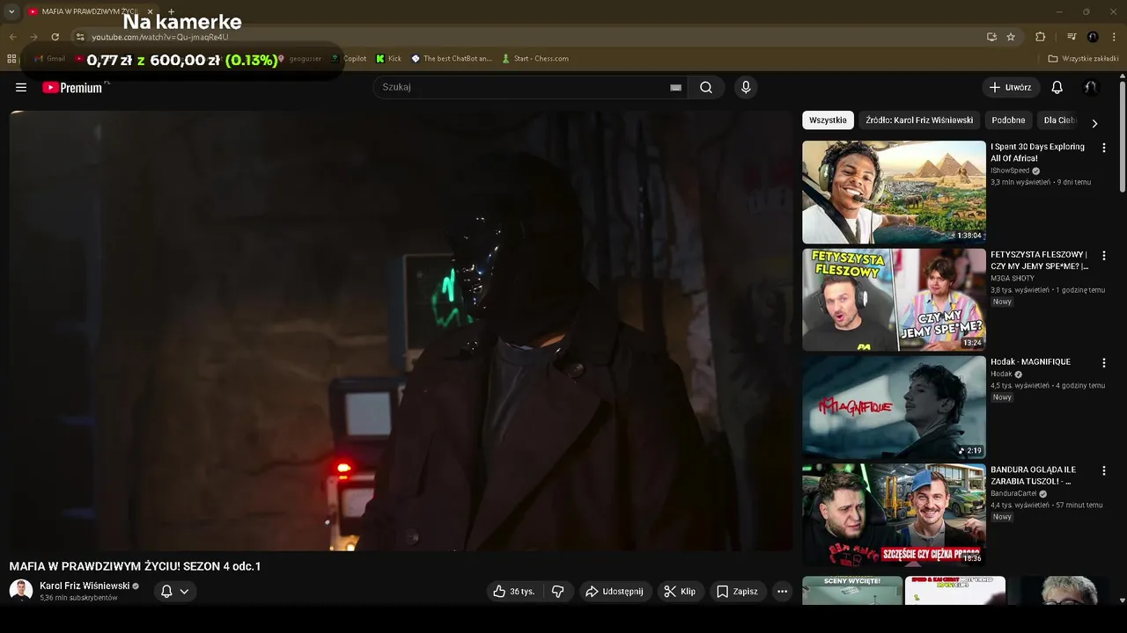Click the page vertical scrollbar thumb

point(1123,136)
